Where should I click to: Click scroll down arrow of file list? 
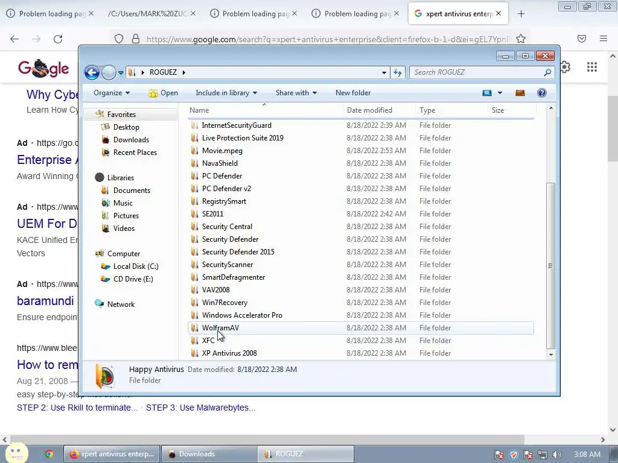click(550, 354)
